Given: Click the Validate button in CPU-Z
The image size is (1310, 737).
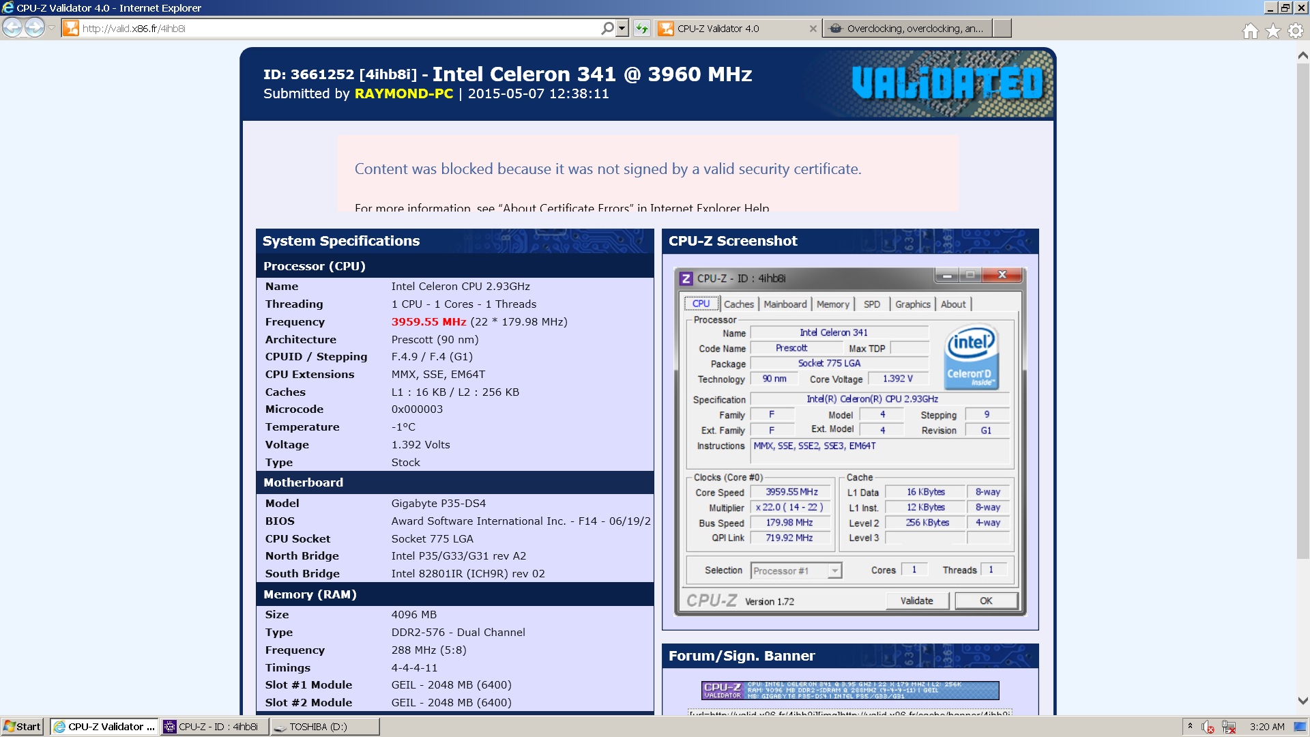Looking at the screenshot, I should pos(917,601).
